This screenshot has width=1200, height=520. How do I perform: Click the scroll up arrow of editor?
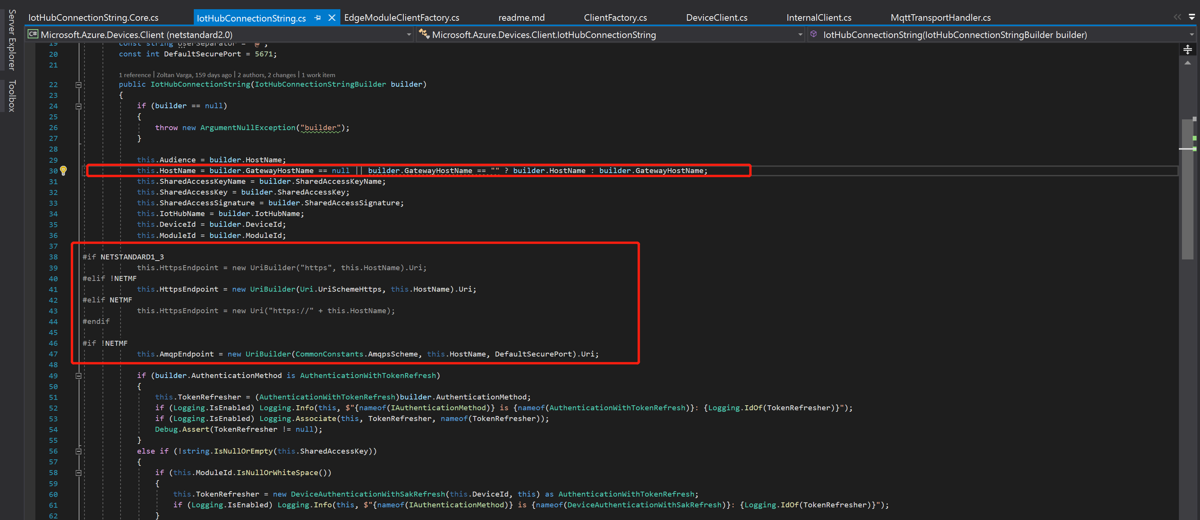[1187, 63]
